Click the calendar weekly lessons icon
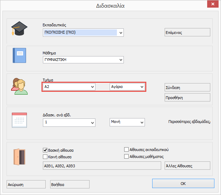 tap(19, 121)
